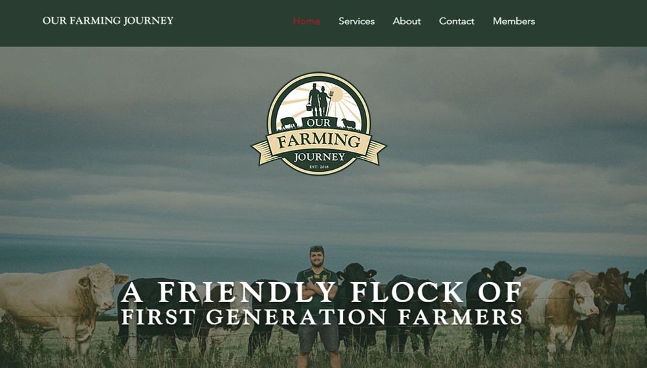Click the sun graphic in the logo

pos(336,94)
